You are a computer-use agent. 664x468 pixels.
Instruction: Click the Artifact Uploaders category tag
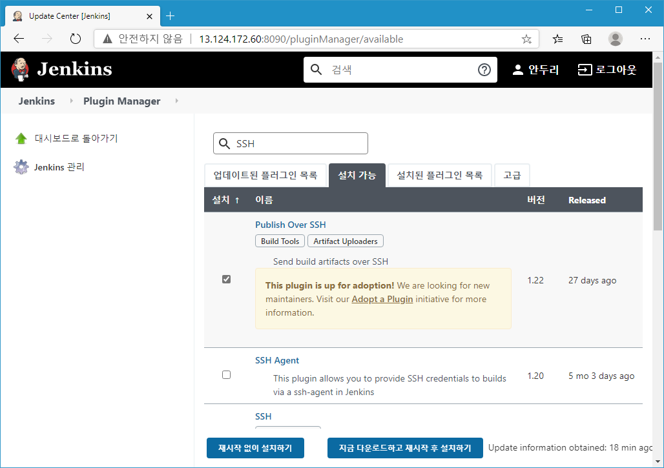(x=346, y=241)
